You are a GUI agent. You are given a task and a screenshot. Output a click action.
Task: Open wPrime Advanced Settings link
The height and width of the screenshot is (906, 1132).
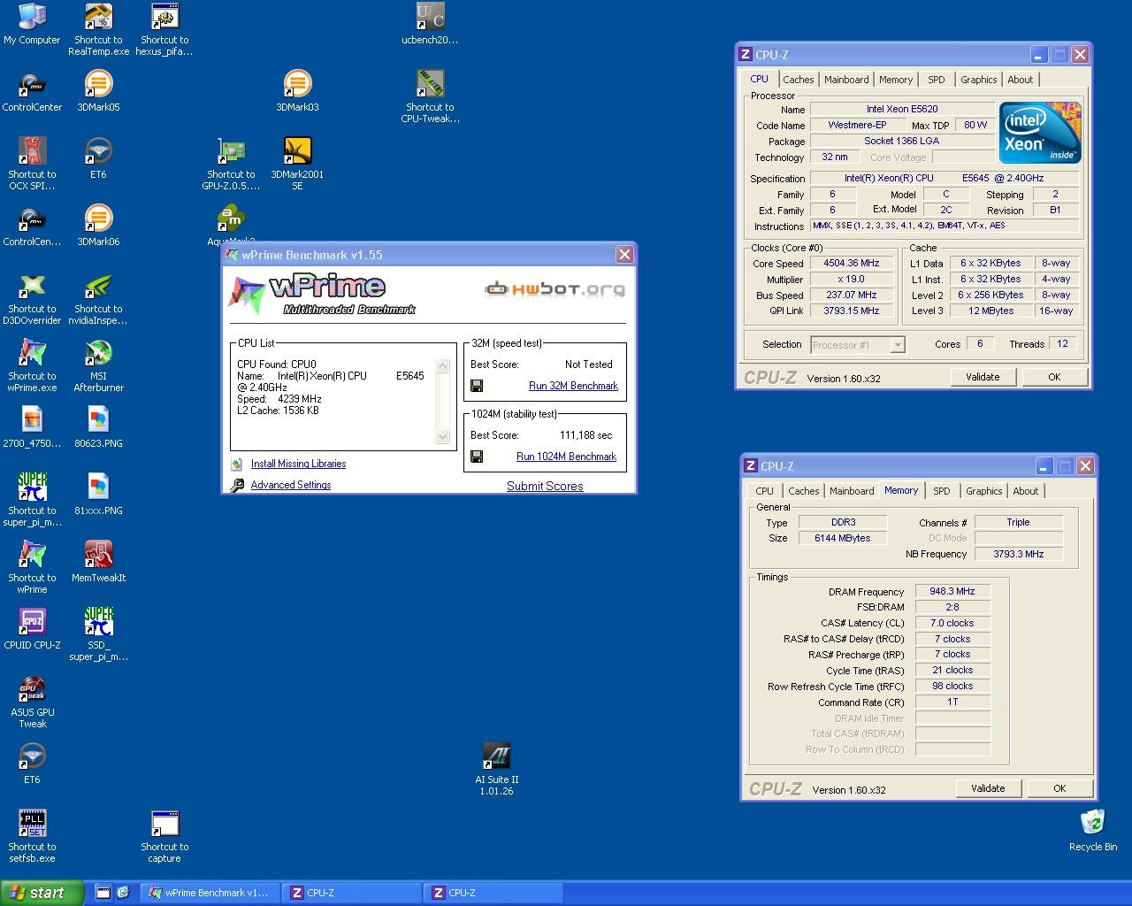290,485
